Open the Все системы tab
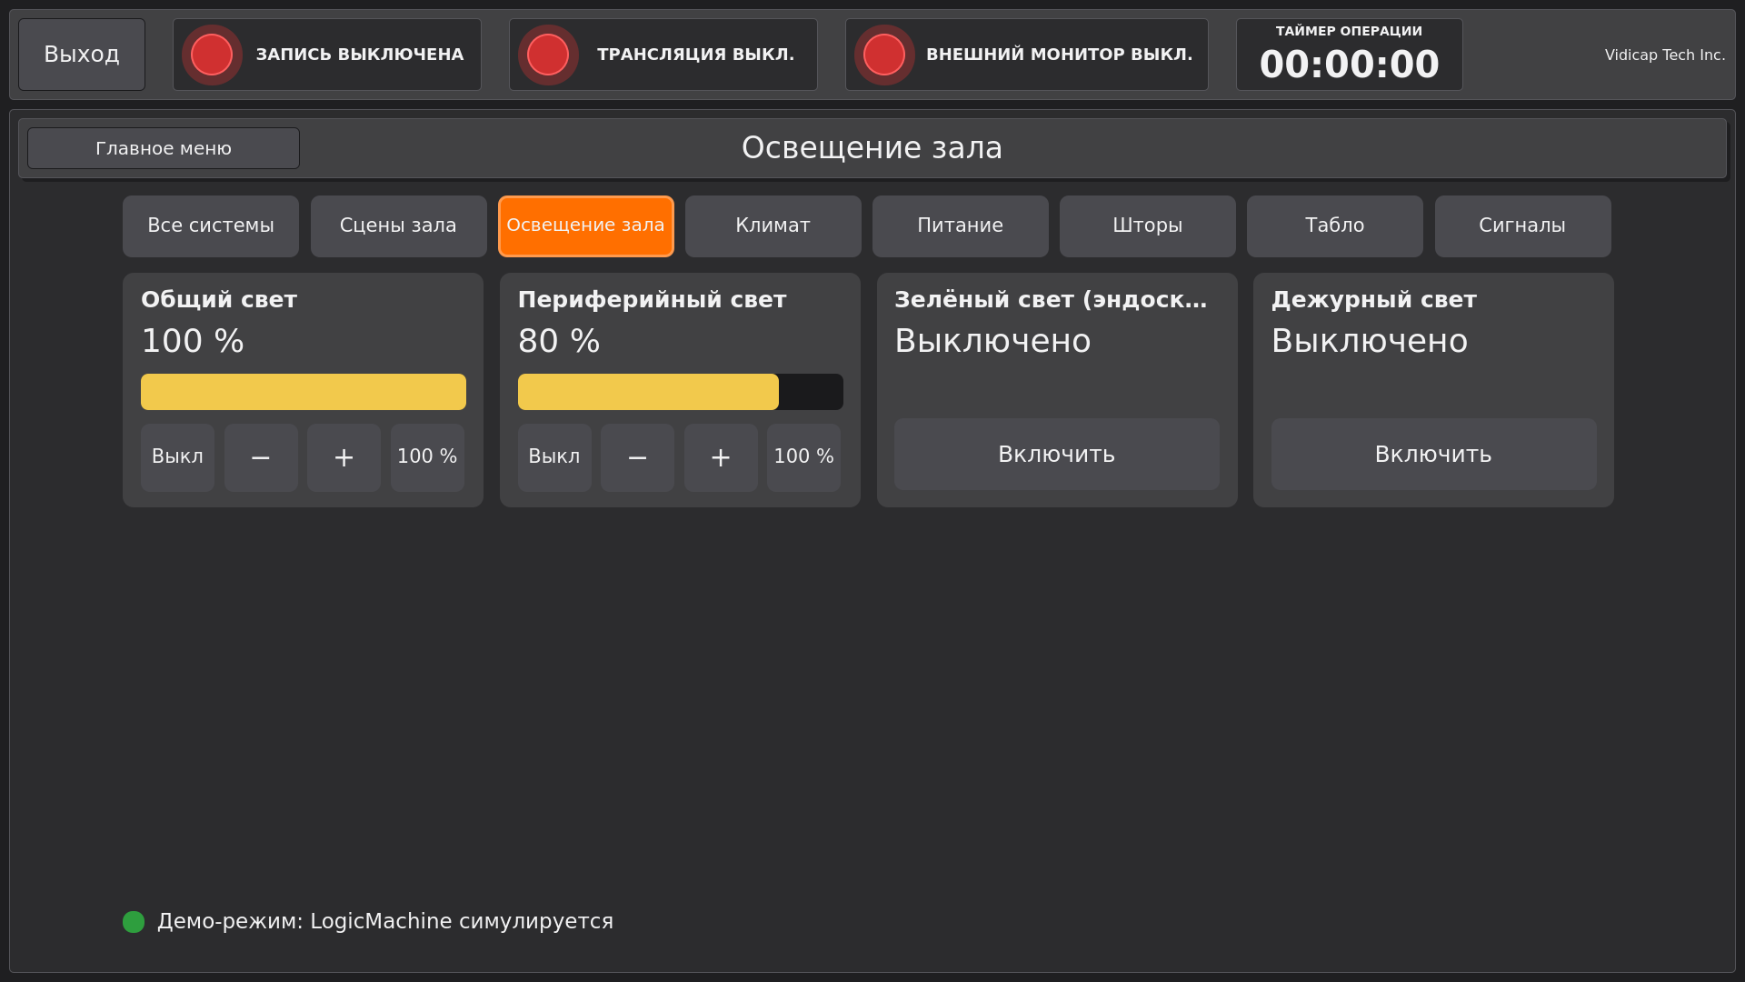This screenshot has height=982, width=1745. click(x=211, y=226)
